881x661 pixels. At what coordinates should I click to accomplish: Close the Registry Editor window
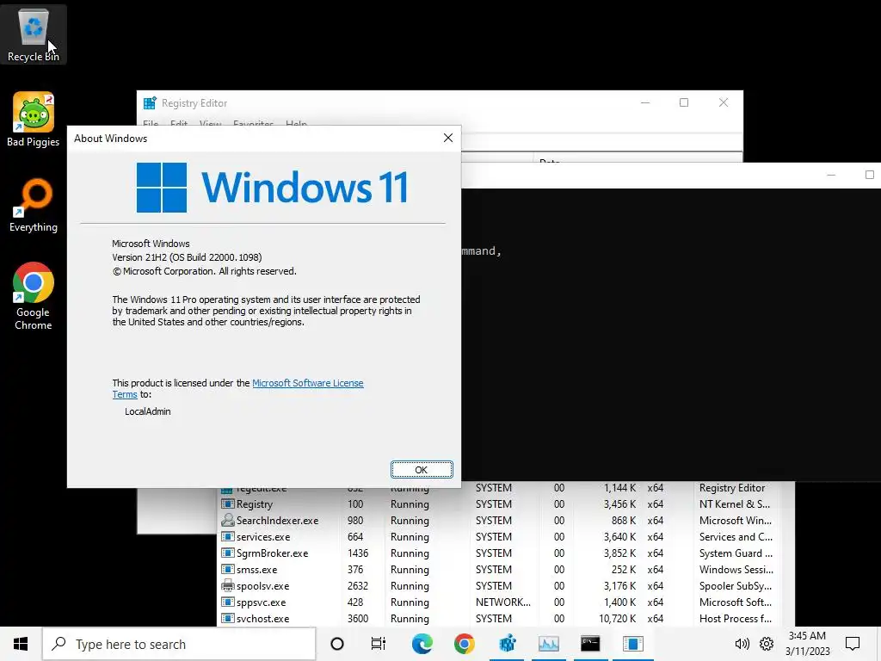723,102
